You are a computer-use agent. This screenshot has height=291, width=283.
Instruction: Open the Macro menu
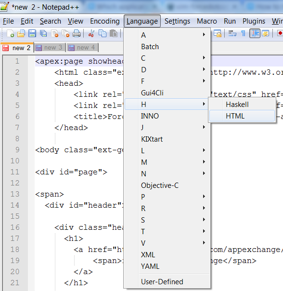click(207, 21)
